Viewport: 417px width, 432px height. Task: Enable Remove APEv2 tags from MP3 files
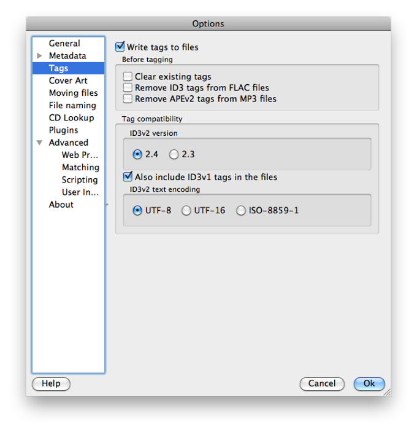(128, 98)
